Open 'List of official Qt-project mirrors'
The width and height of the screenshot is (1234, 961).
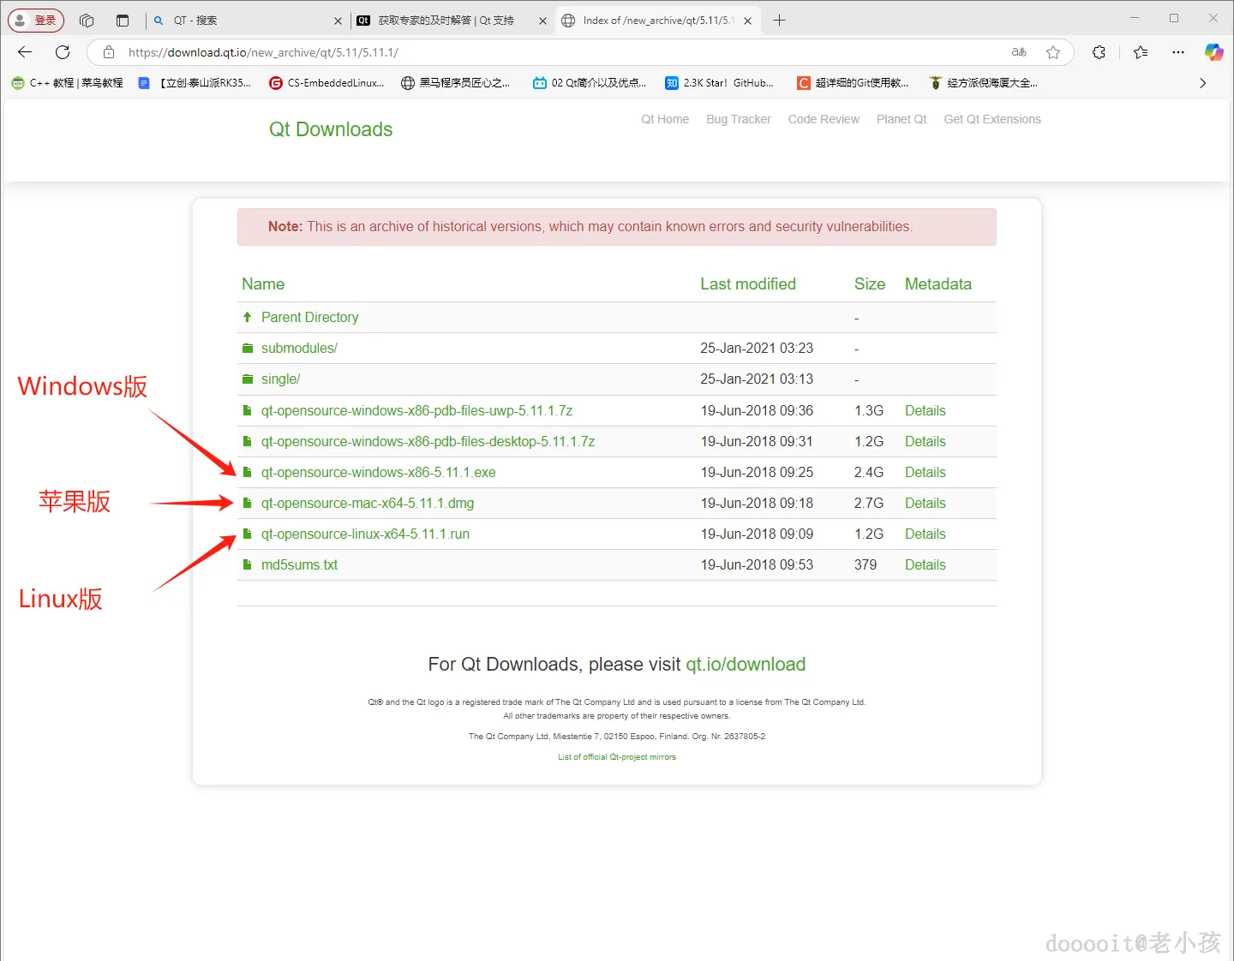tap(617, 757)
